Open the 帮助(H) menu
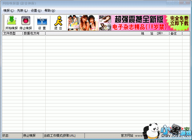Viewport: 192px width, 140px height. (50, 11)
